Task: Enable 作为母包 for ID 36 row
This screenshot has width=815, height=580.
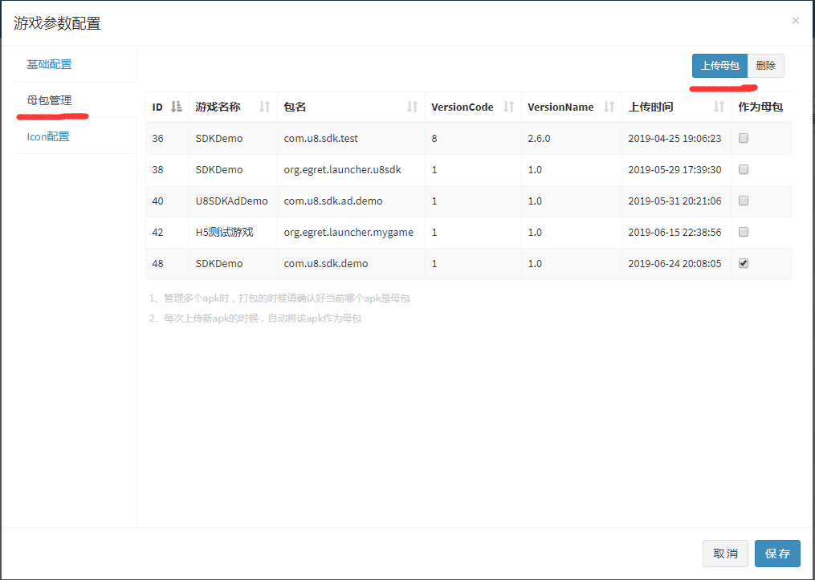Action: (743, 138)
